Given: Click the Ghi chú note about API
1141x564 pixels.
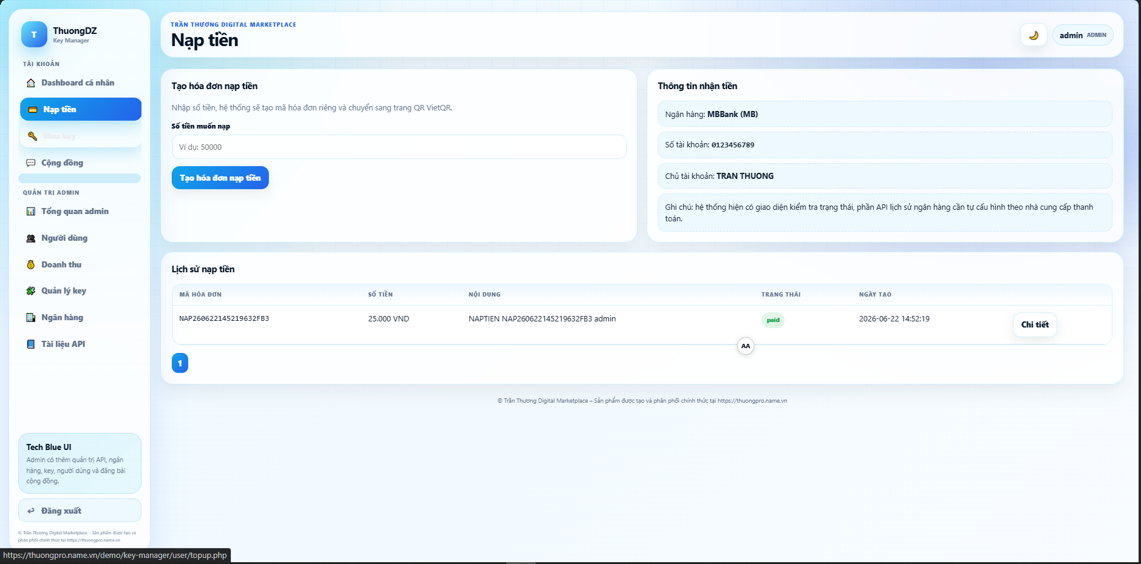Looking at the screenshot, I should point(885,213).
